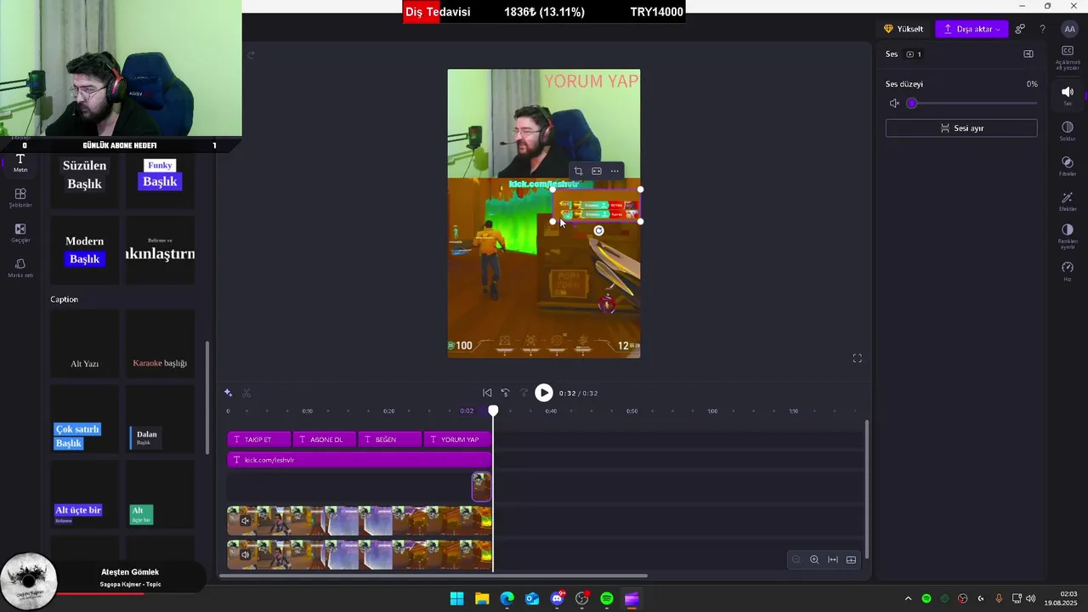Screen dimensions: 1088x612
Task: Skip to start of timeline
Action: [x=487, y=393]
